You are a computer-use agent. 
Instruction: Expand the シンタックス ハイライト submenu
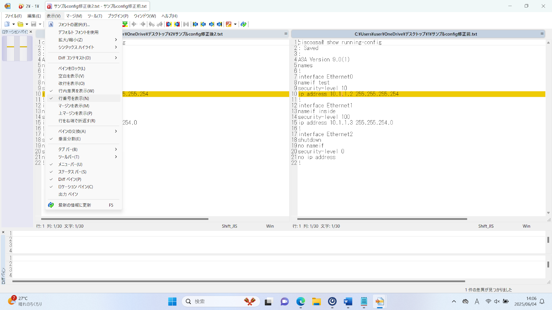[x=83, y=47]
